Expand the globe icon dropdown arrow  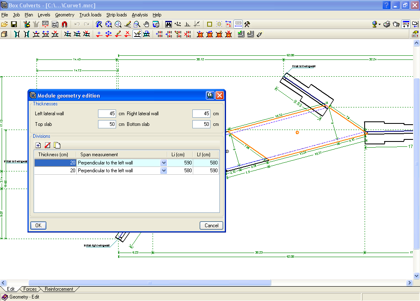[x=379, y=25]
